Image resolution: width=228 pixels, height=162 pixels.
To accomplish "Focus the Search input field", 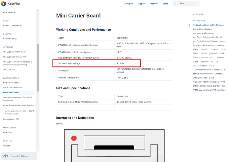I will click(x=186, y=4).
